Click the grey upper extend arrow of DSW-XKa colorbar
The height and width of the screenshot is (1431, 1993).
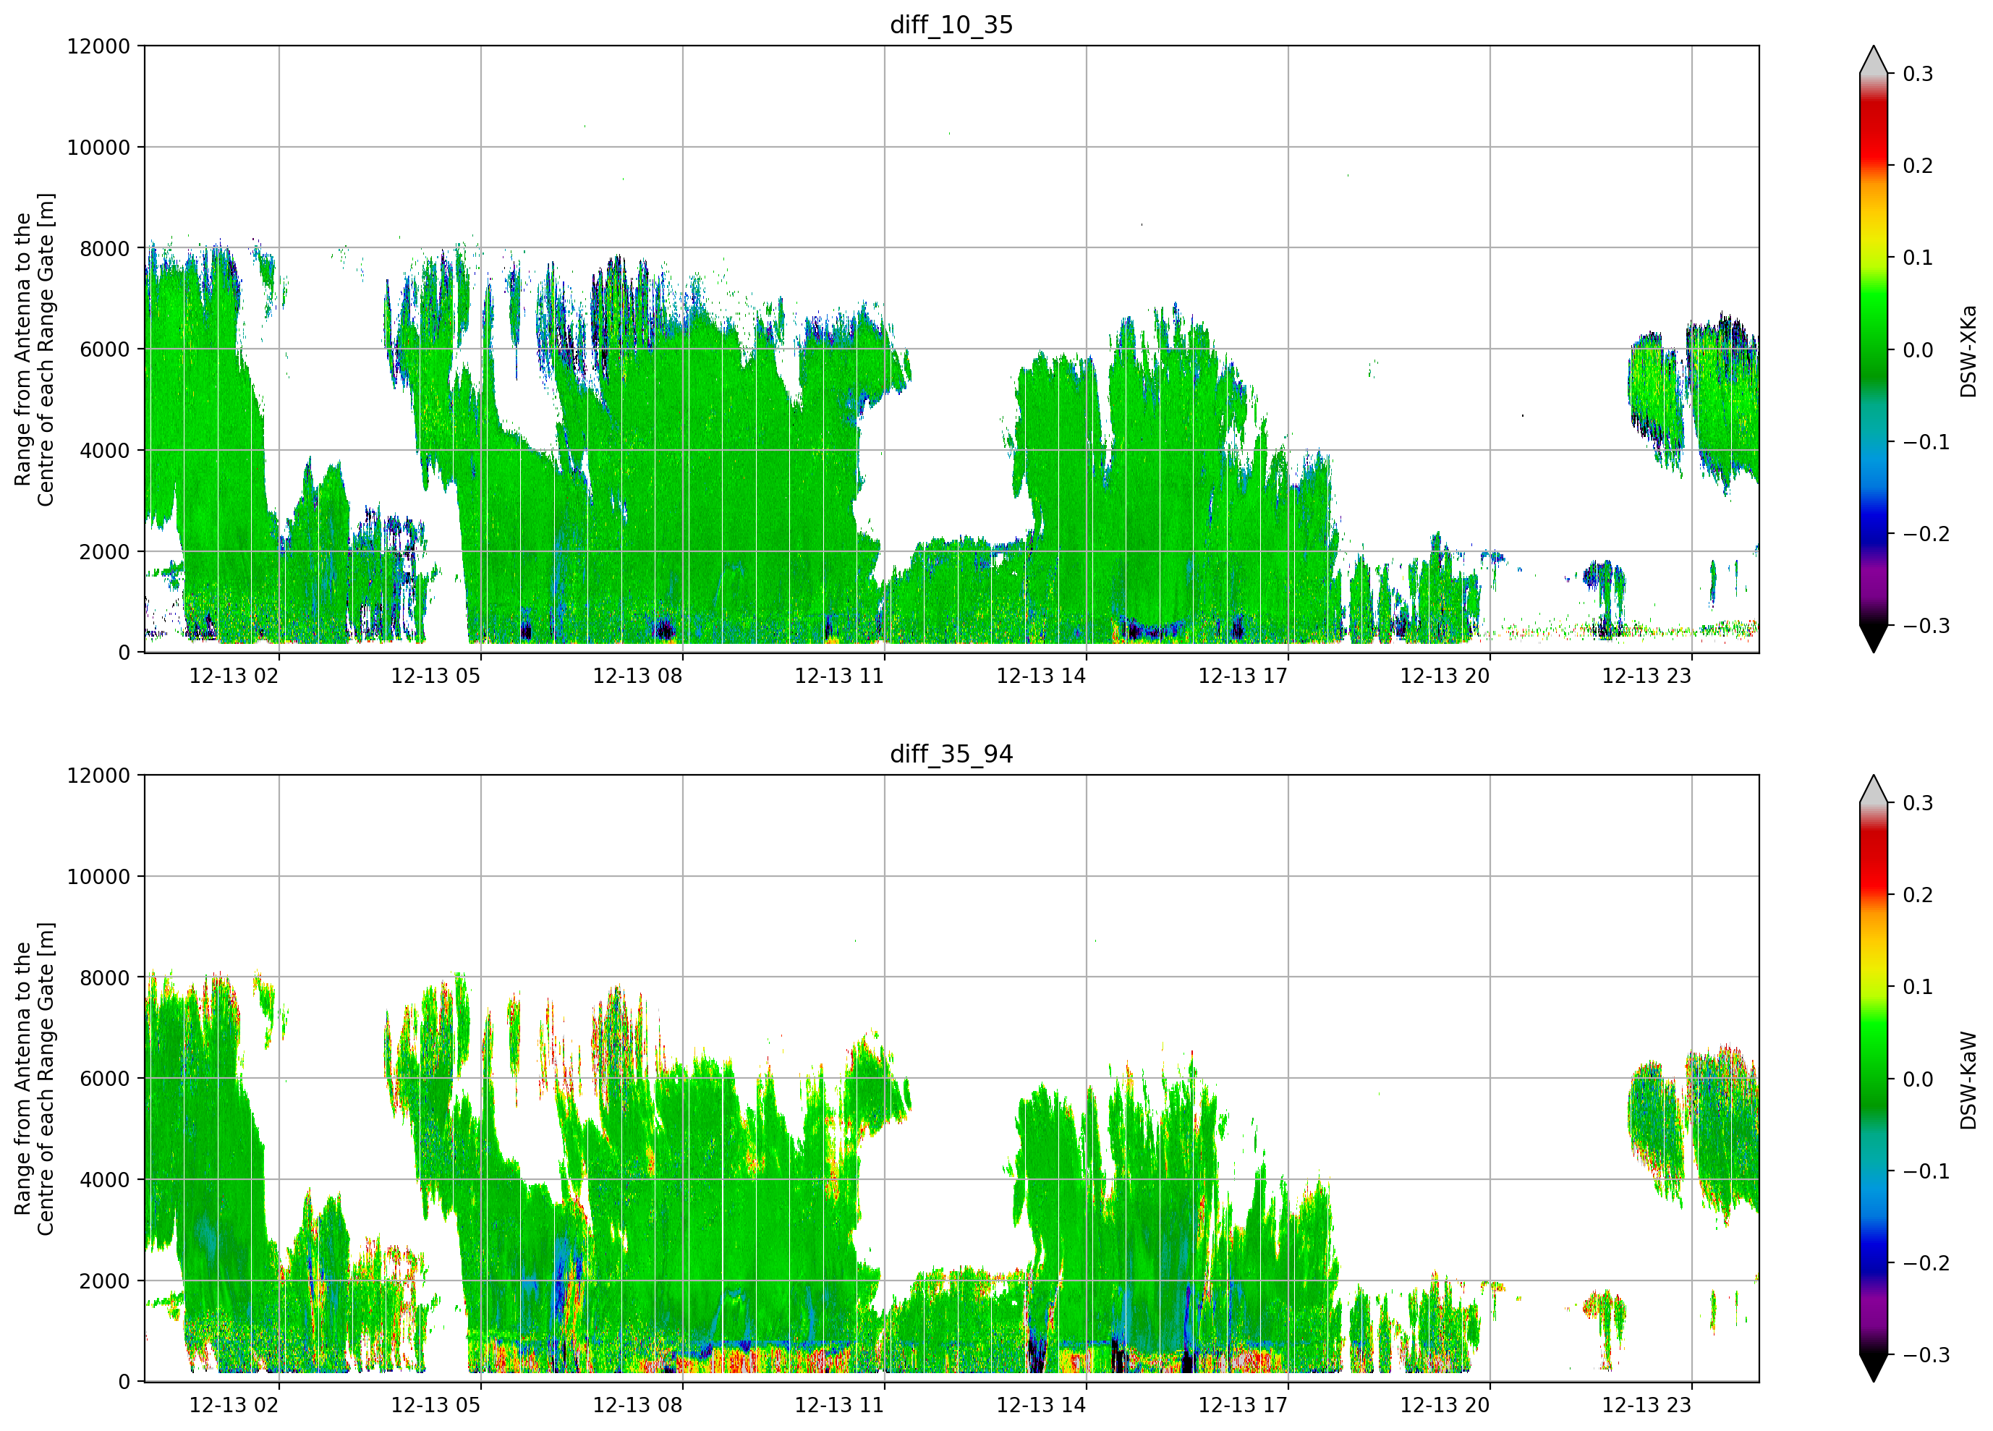point(1874,61)
